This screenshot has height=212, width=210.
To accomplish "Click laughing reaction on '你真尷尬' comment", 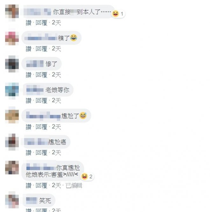I will (x=87, y=176).
